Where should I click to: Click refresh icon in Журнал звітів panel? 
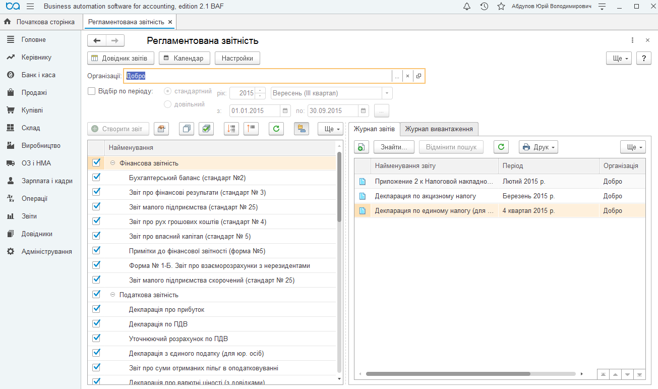coord(501,147)
